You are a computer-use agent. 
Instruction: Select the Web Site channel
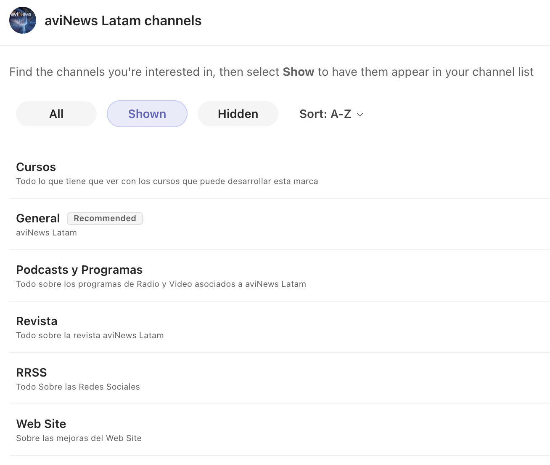point(41,424)
